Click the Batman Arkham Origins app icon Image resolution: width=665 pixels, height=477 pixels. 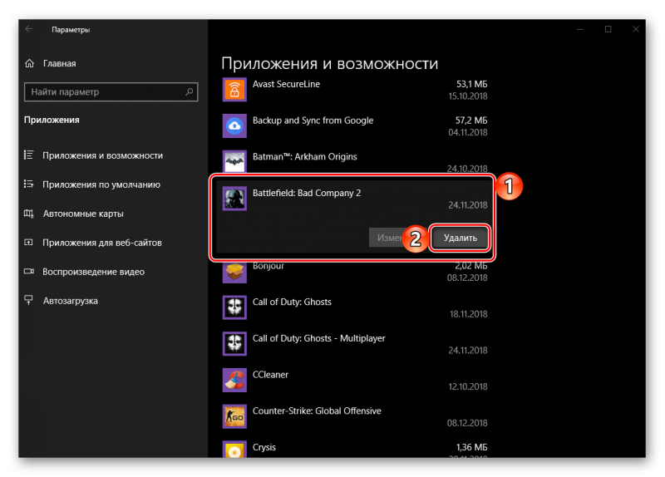pos(234,161)
